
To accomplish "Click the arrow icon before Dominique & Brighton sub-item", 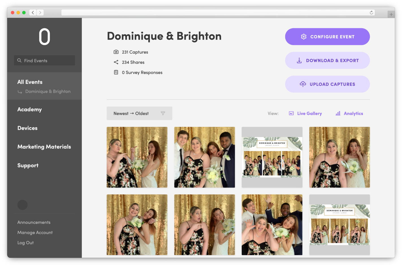I will (20, 92).
